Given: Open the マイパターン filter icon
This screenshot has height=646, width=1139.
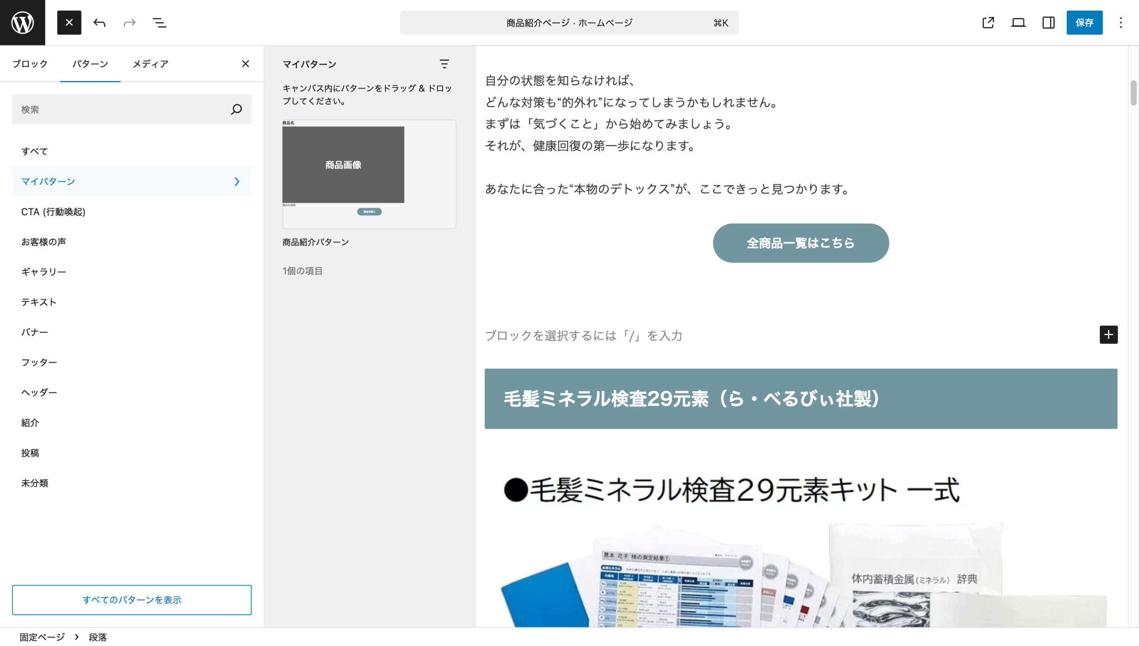Looking at the screenshot, I should tap(444, 64).
